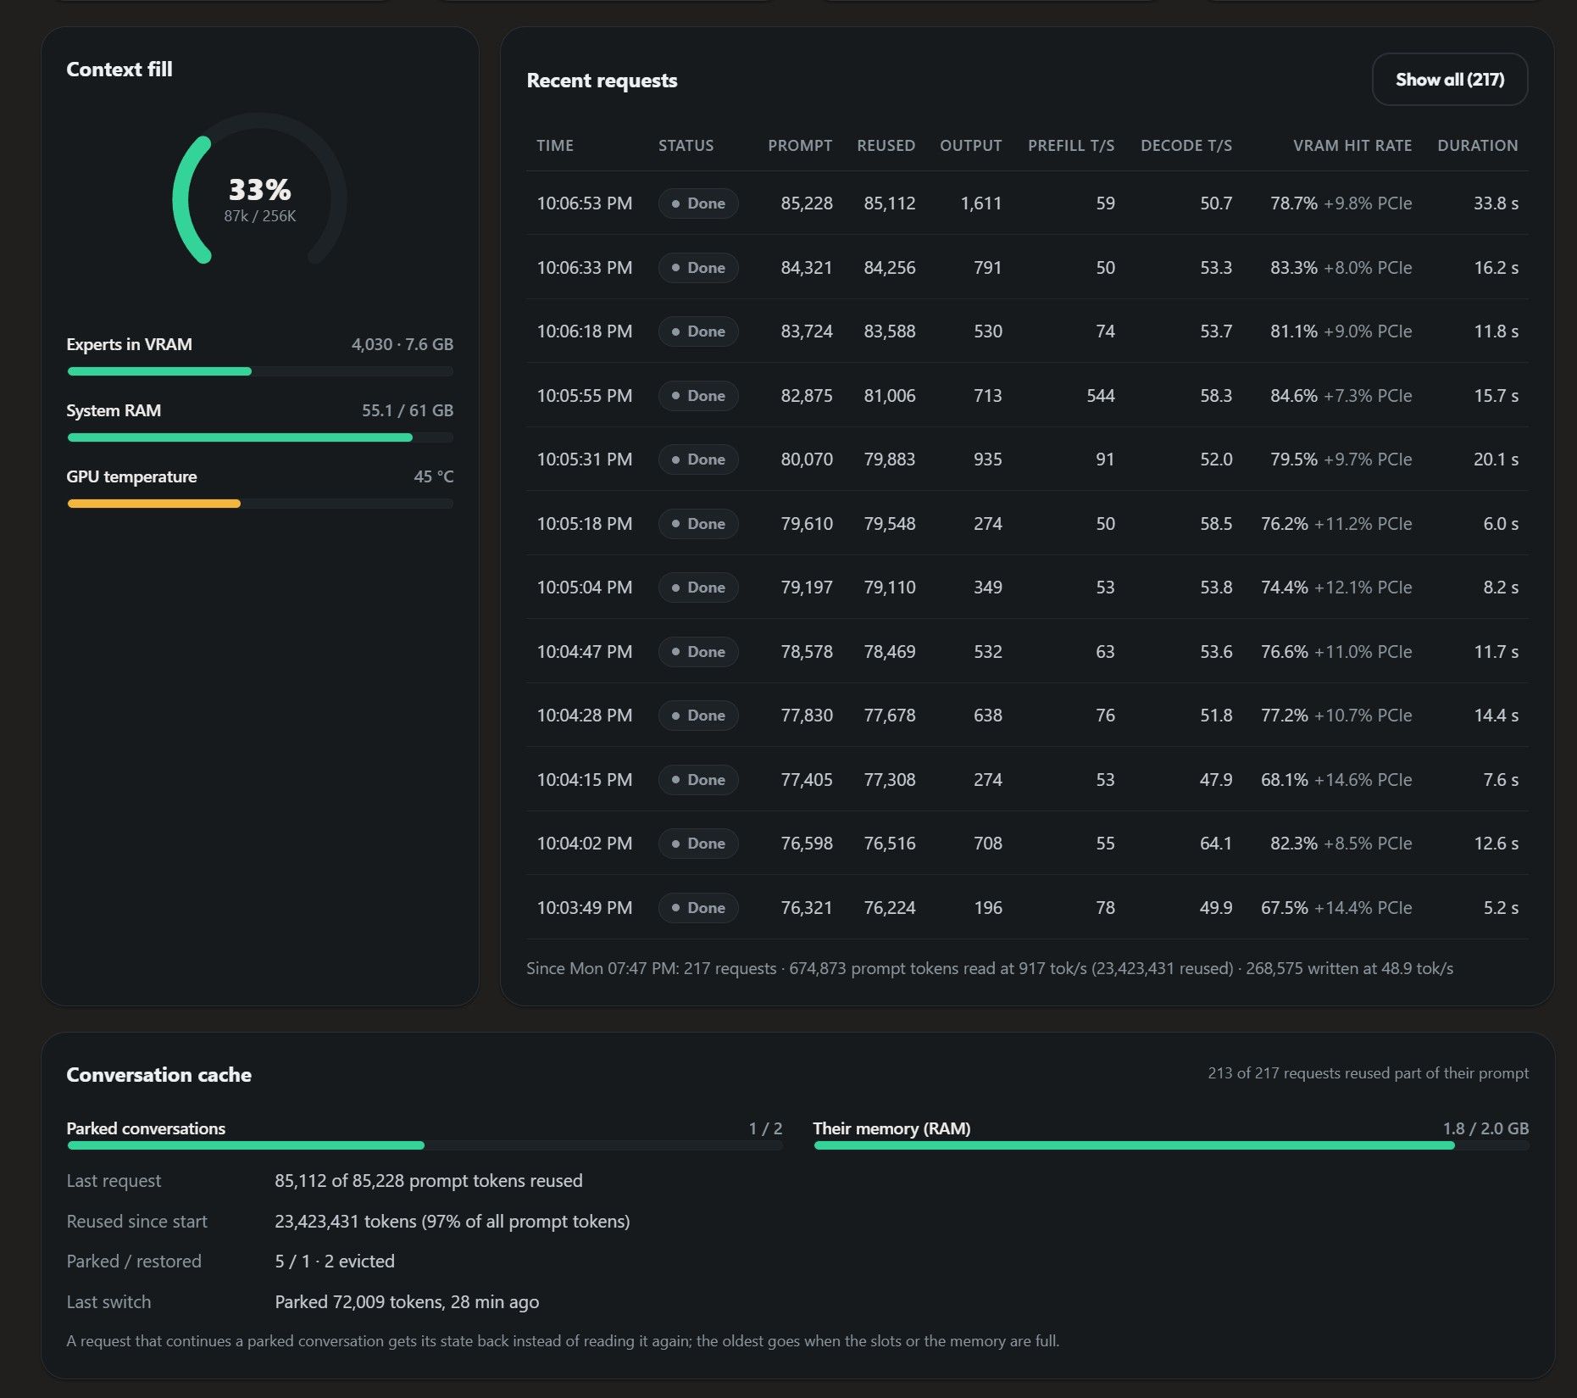Click the System RAM usage bar
Viewport: 1577px width, 1398px height.
[260, 437]
